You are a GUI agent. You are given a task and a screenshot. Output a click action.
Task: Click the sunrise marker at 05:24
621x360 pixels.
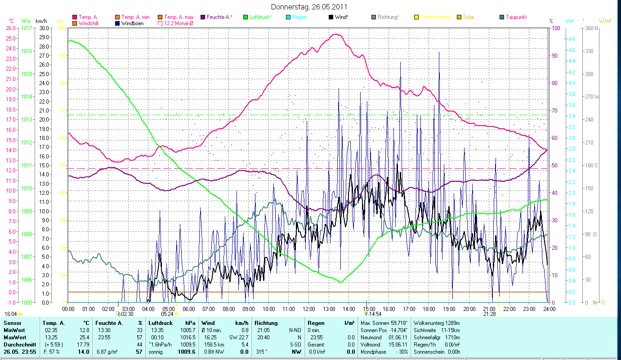(x=176, y=314)
